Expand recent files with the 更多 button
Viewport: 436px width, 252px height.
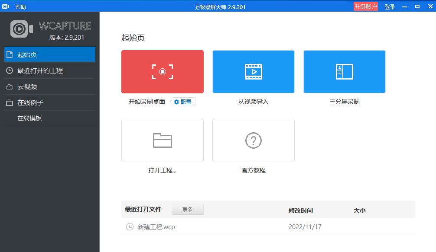(x=188, y=209)
